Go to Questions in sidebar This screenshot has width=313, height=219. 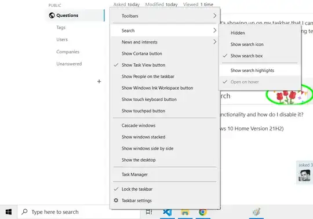pyautogui.click(x=75, y=16)
